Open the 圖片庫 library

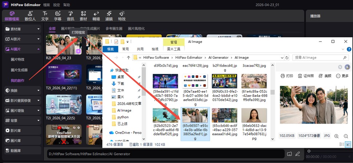pos(23,141)
